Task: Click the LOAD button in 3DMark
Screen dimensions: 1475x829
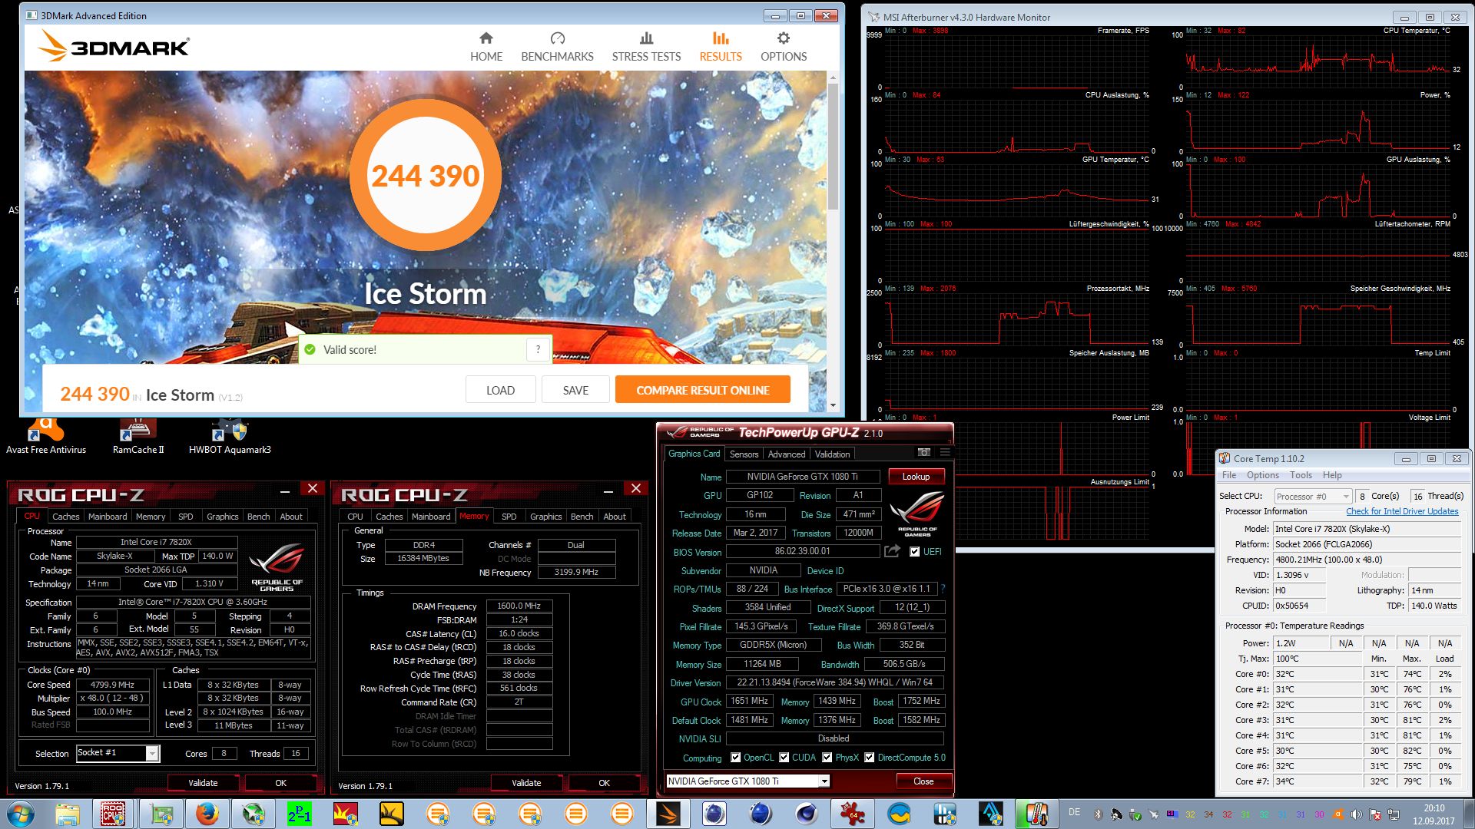Action: point(500,390)
